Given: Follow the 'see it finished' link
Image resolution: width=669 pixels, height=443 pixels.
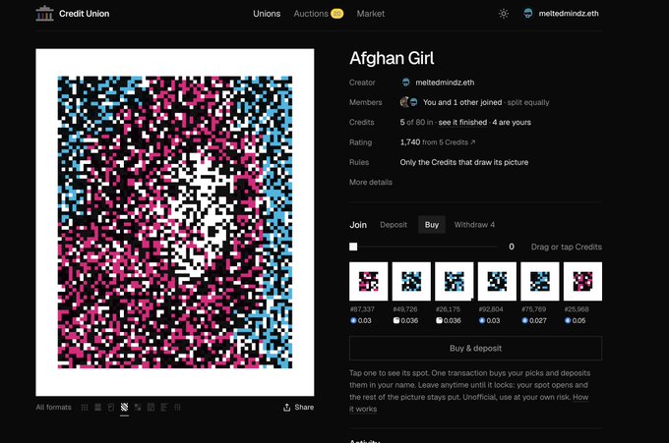Looking at the screenshot, I should coord(462,122).
